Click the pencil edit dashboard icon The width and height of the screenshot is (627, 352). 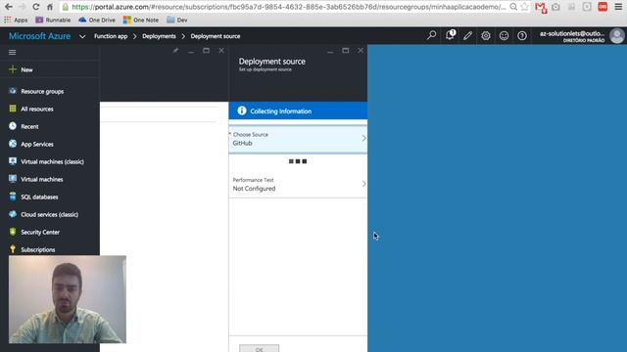pyautogui.click(x=467, y=35)
